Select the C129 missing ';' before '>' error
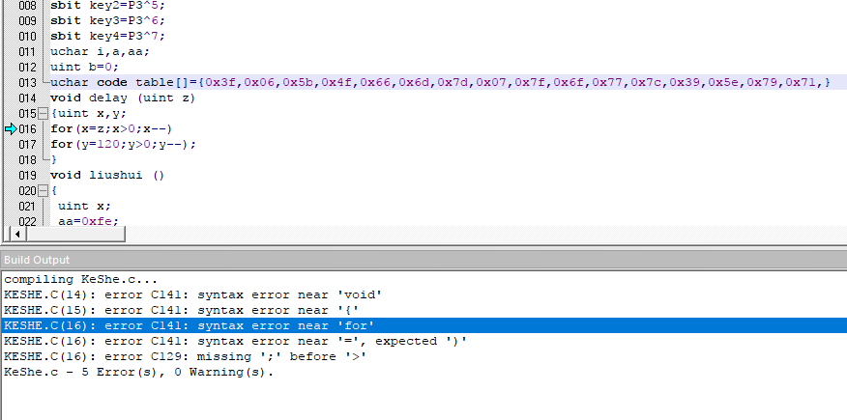The width and height of the screenshot is (847, 420). pyautogui.click(x=186, y=357)
